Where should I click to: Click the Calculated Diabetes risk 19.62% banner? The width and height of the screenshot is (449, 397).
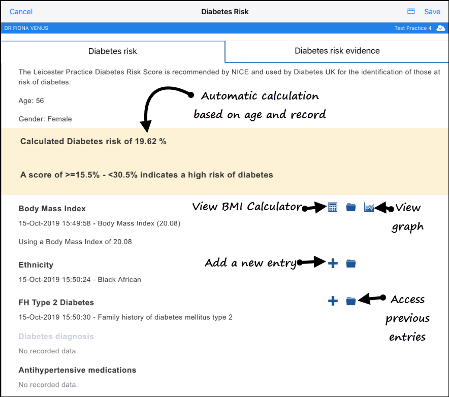tap(93, 142)
